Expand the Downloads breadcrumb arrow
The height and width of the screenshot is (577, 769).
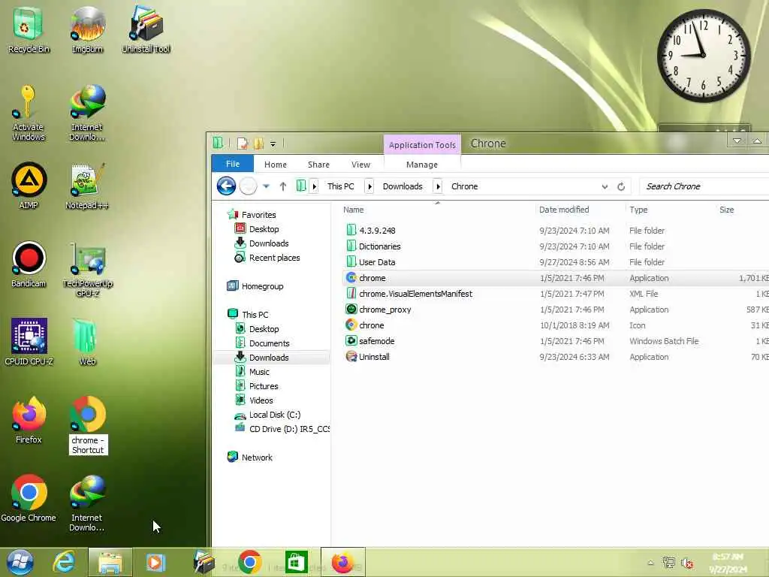pos(439,186)
